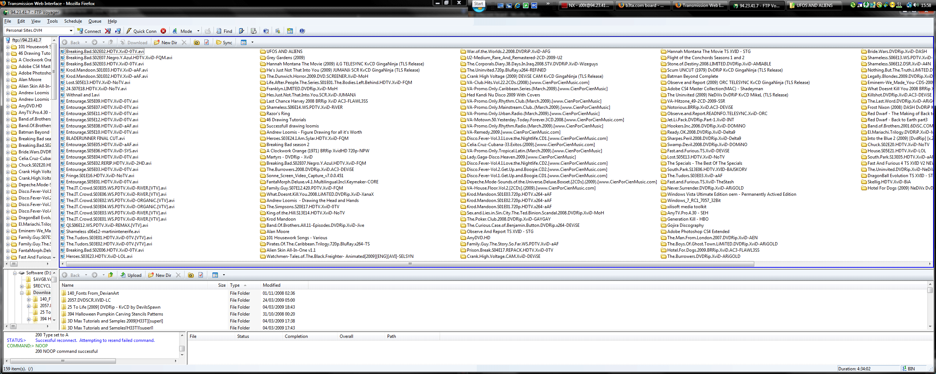Select the UFOS AND ALIENS remote folder
Screen dimensions: 936x374
coord(284,51)
